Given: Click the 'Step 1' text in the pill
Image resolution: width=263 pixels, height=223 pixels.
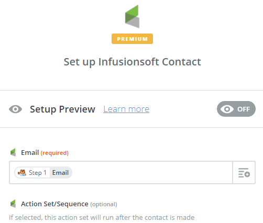Looking at the screenshot, I should [38, 173].
